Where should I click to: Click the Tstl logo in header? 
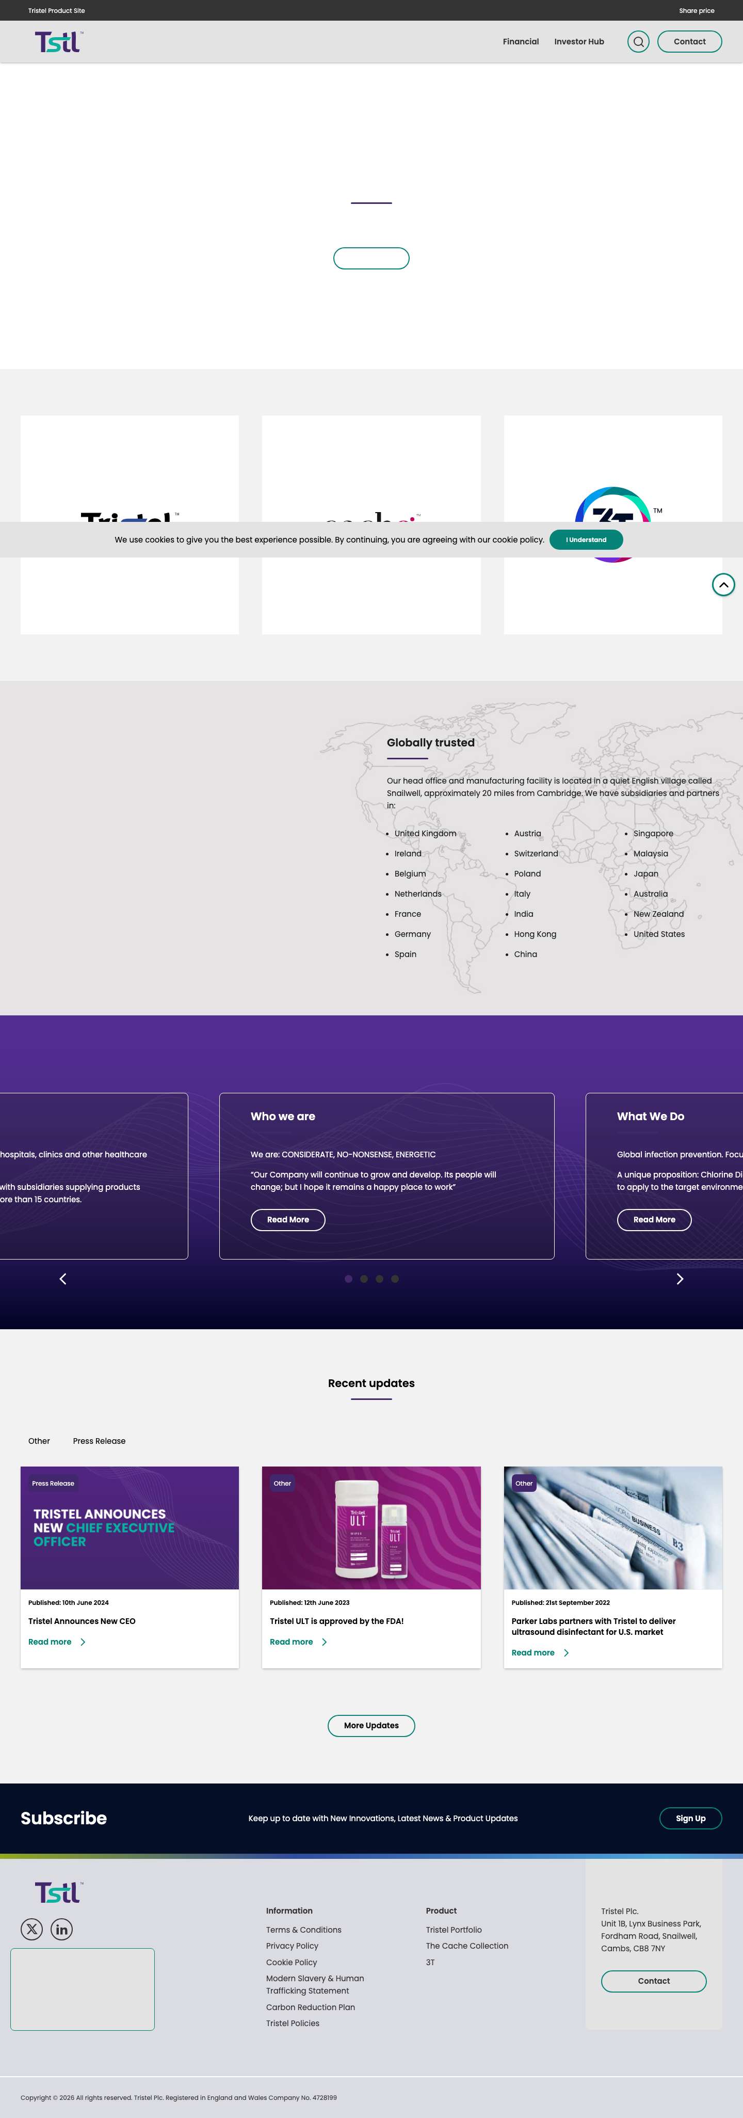coord(58,42)
